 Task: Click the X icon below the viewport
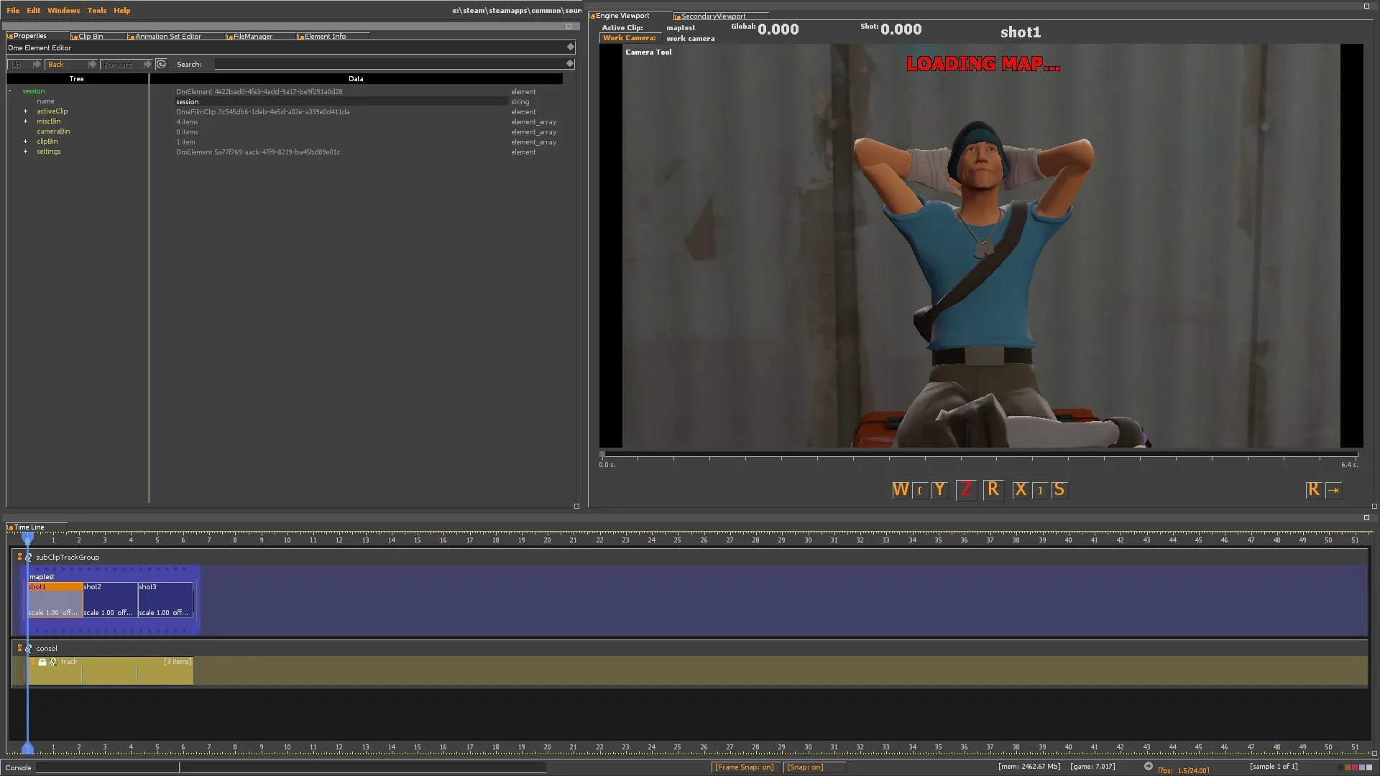[1020, 490]
